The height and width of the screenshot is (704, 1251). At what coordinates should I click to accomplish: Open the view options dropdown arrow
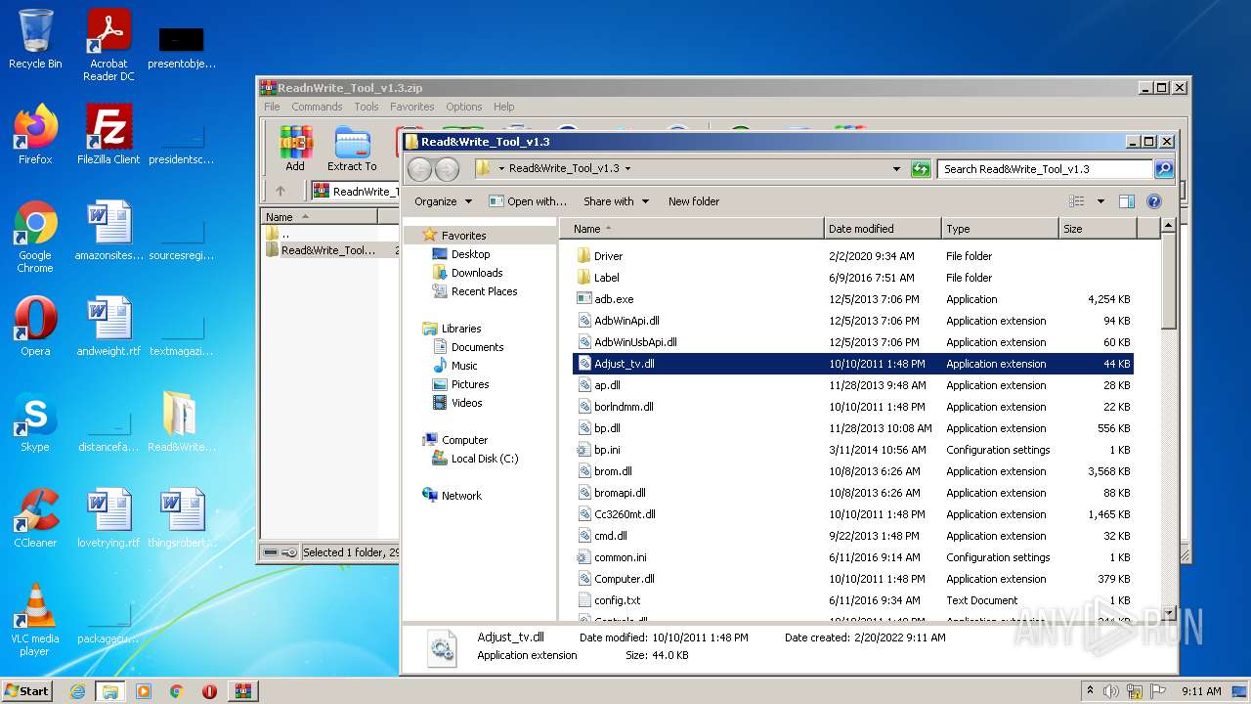point(1100,201)
